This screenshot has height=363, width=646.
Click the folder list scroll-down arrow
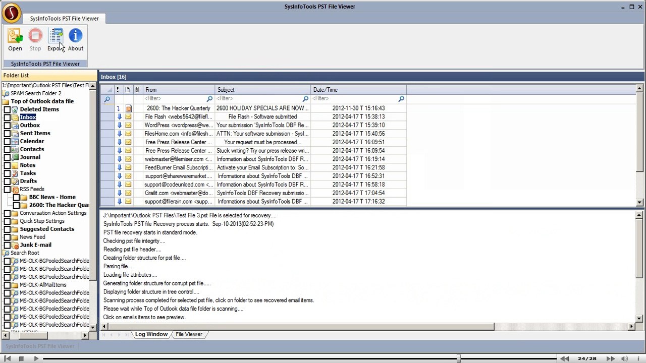[92, 327]
